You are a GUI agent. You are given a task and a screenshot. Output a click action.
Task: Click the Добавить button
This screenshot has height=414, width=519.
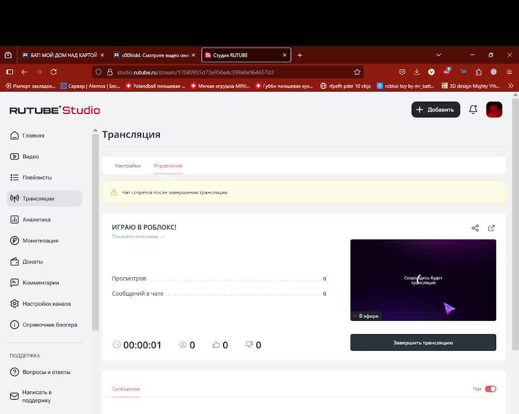(435, 109)
